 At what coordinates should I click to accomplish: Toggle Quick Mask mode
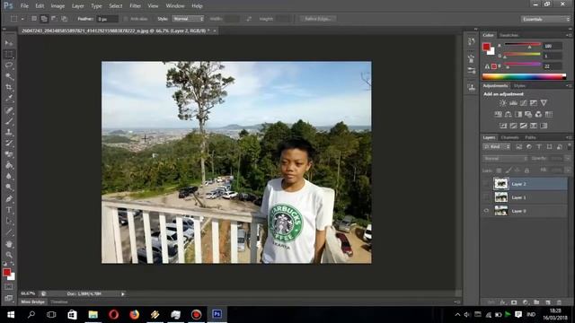[9, 287]
